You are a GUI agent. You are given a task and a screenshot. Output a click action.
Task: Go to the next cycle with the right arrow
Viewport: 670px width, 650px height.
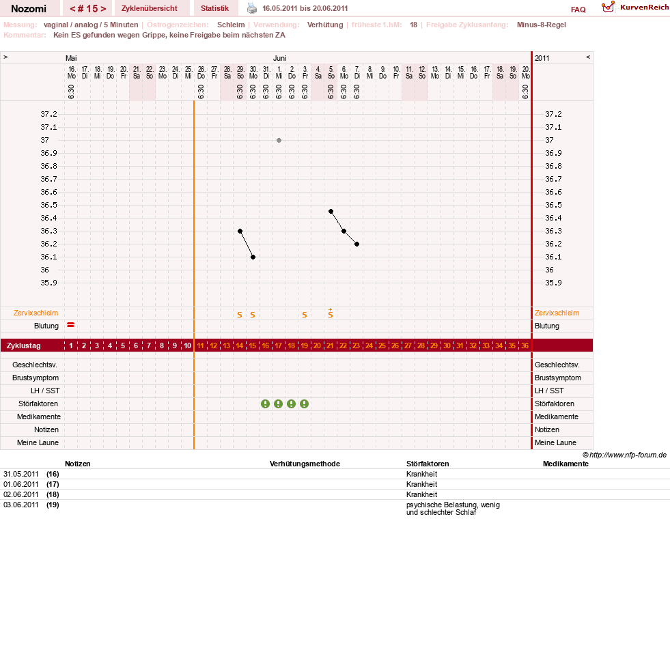(x=103, y=9)
